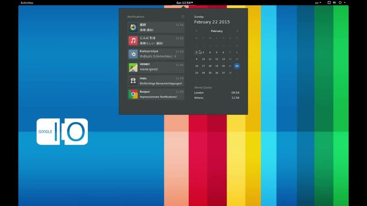Click the Google I/O logo on desktop
367x206 pixels.
pyautogui.click(x=62, y=132)
